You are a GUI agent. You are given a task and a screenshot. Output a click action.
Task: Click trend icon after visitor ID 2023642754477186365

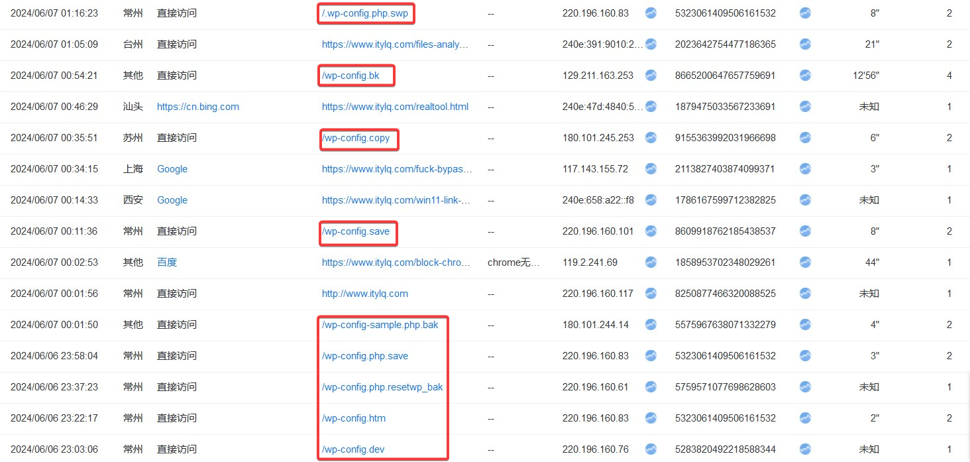pos(805,44)
